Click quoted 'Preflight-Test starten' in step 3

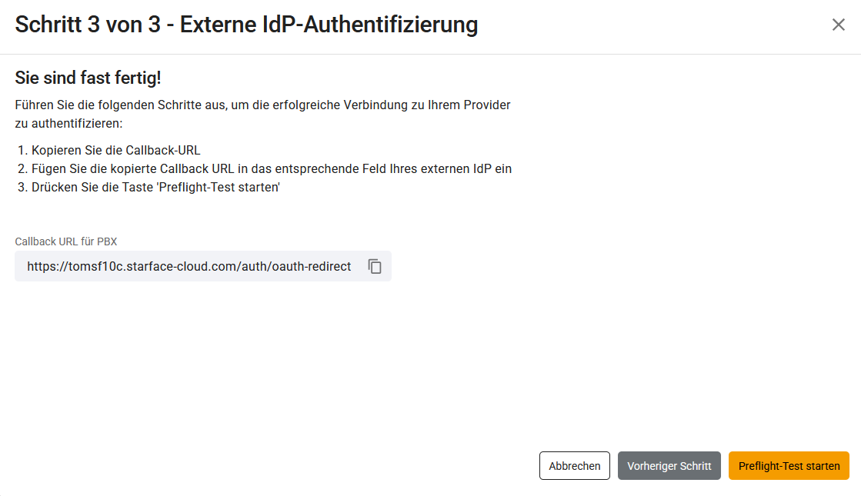click(217, 187)
